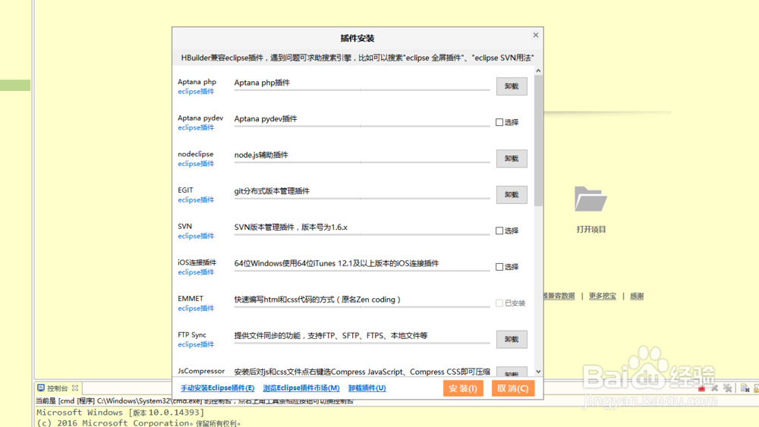Open eclipse插件 link under SVN

click(x=196, y=236)
